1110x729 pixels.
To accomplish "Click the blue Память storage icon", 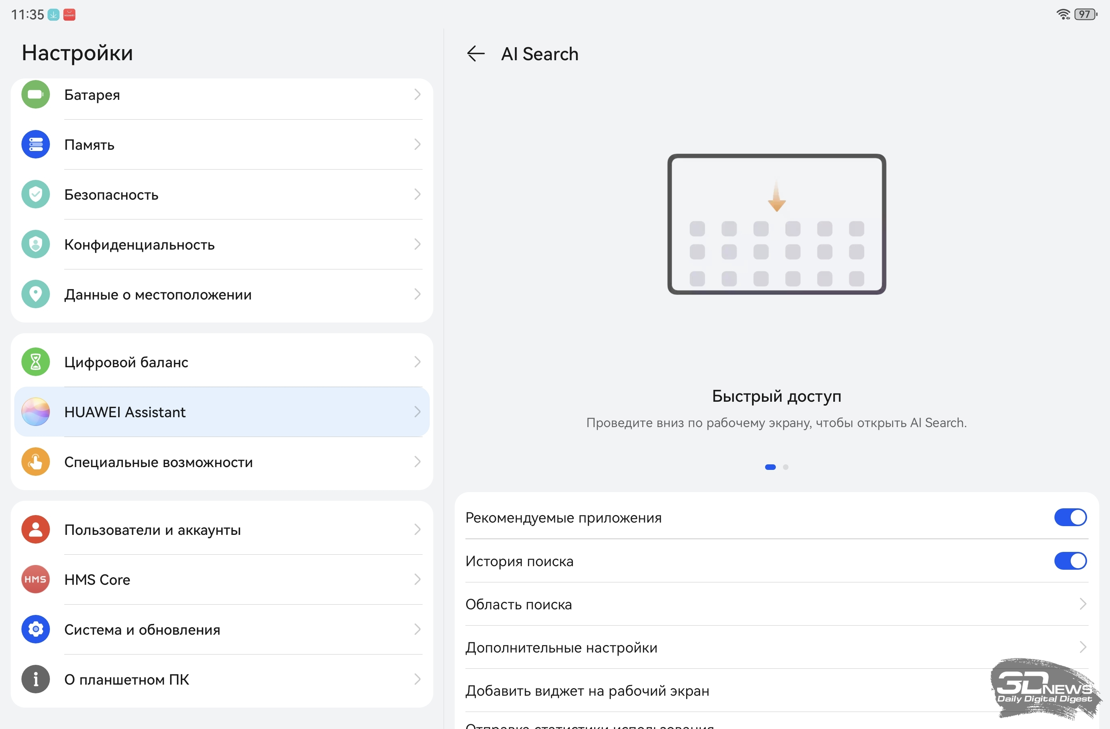I will click(x=35, y=145).
